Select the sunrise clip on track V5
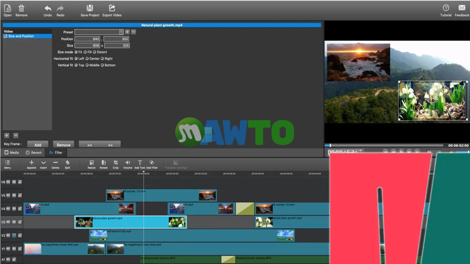Viewport: 470px width, 264px height. coord(162,195)
